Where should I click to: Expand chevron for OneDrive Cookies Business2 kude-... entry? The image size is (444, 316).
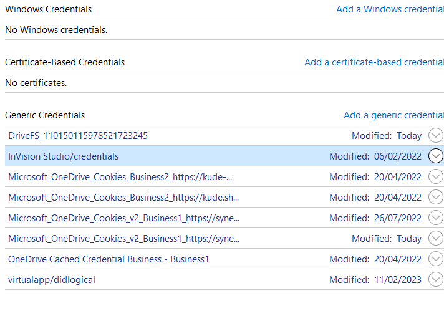pyautogui.click(x=435, y=176)
